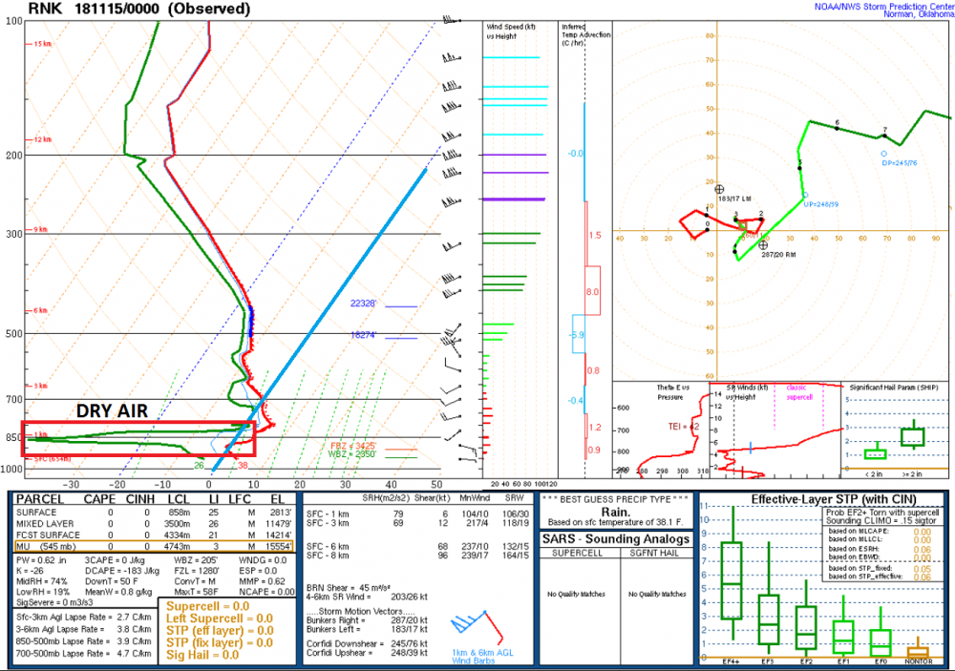Click the SFC - 1 km shear row
The height and width of the screenshot is (671, 955).
pyautogui.click(x=418, y=514)
